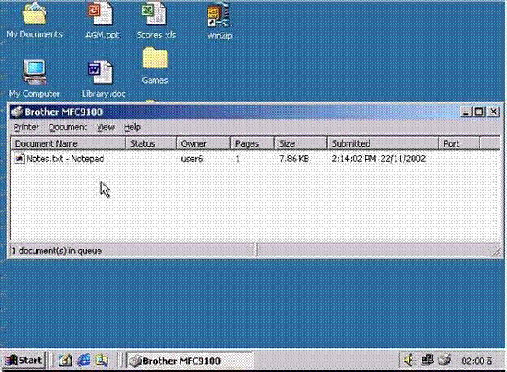Click the Notes.txt document icon in queue

(x=20, y=159)
